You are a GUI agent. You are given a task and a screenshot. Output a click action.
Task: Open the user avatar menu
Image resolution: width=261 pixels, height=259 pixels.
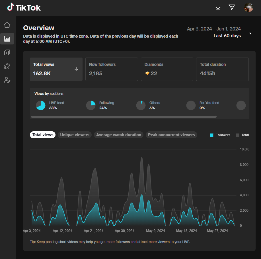[x=249, y=7]
